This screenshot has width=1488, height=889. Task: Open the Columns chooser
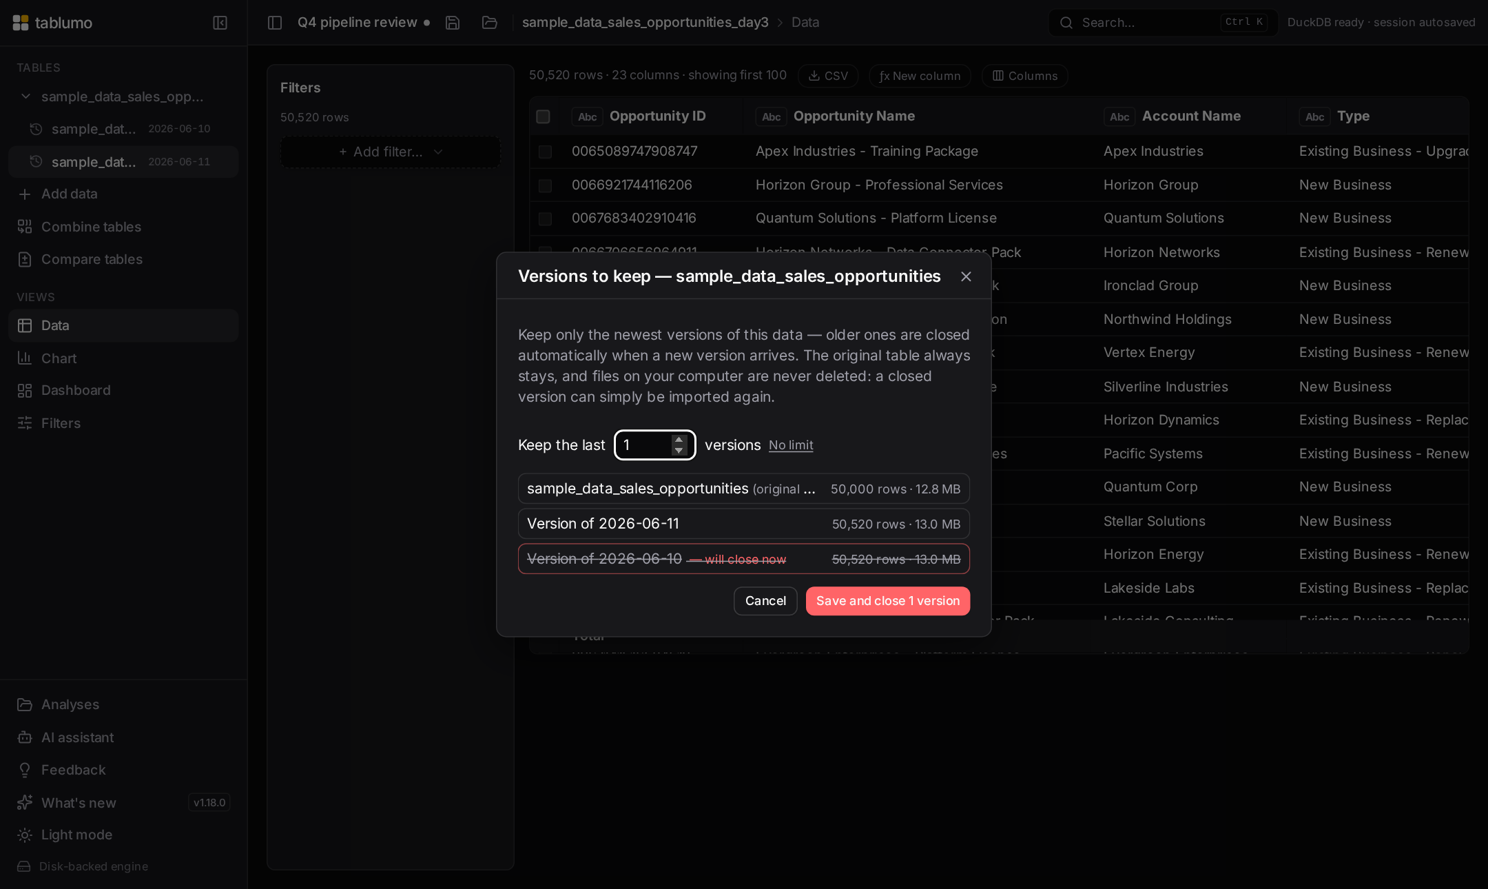tap(1024, 76)
